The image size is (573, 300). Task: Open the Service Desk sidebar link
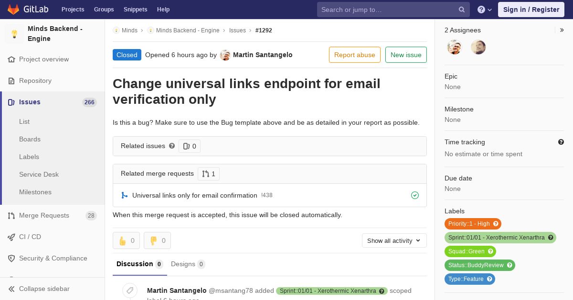pyautogui.click(x=39, y=174)
